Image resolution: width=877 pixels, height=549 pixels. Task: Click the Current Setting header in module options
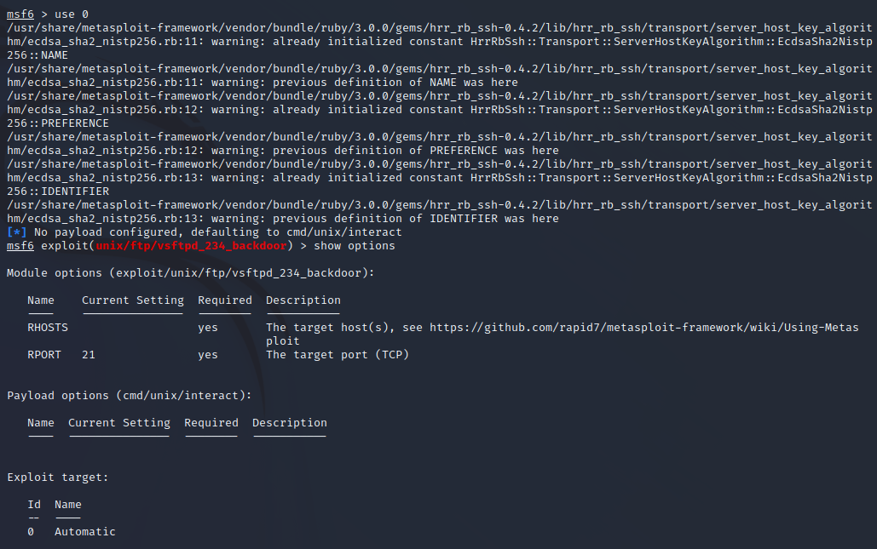(133, 300)
